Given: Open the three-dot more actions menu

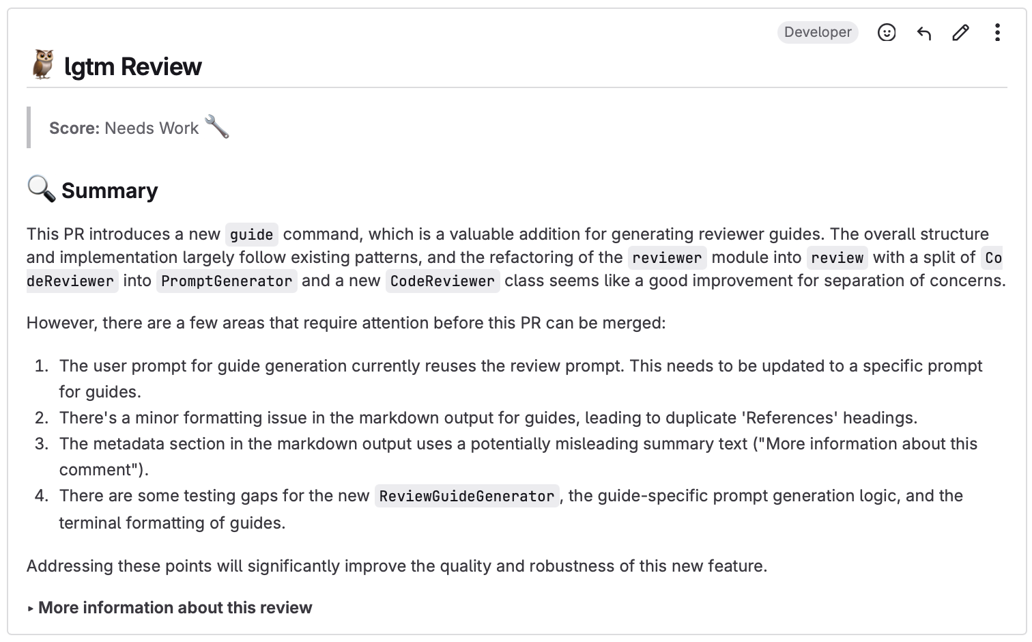Looking at the screenshot, I should click(997, 33).
